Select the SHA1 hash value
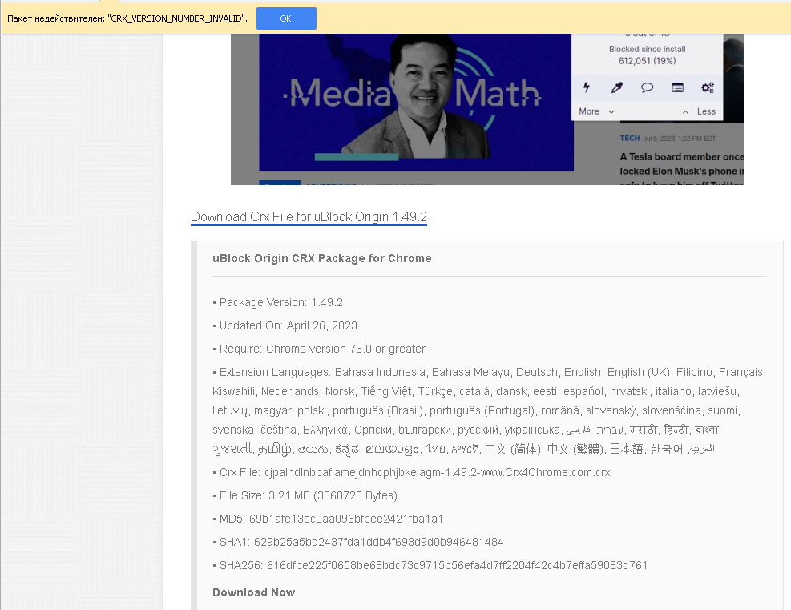791x610 pixels. (379, 542)
